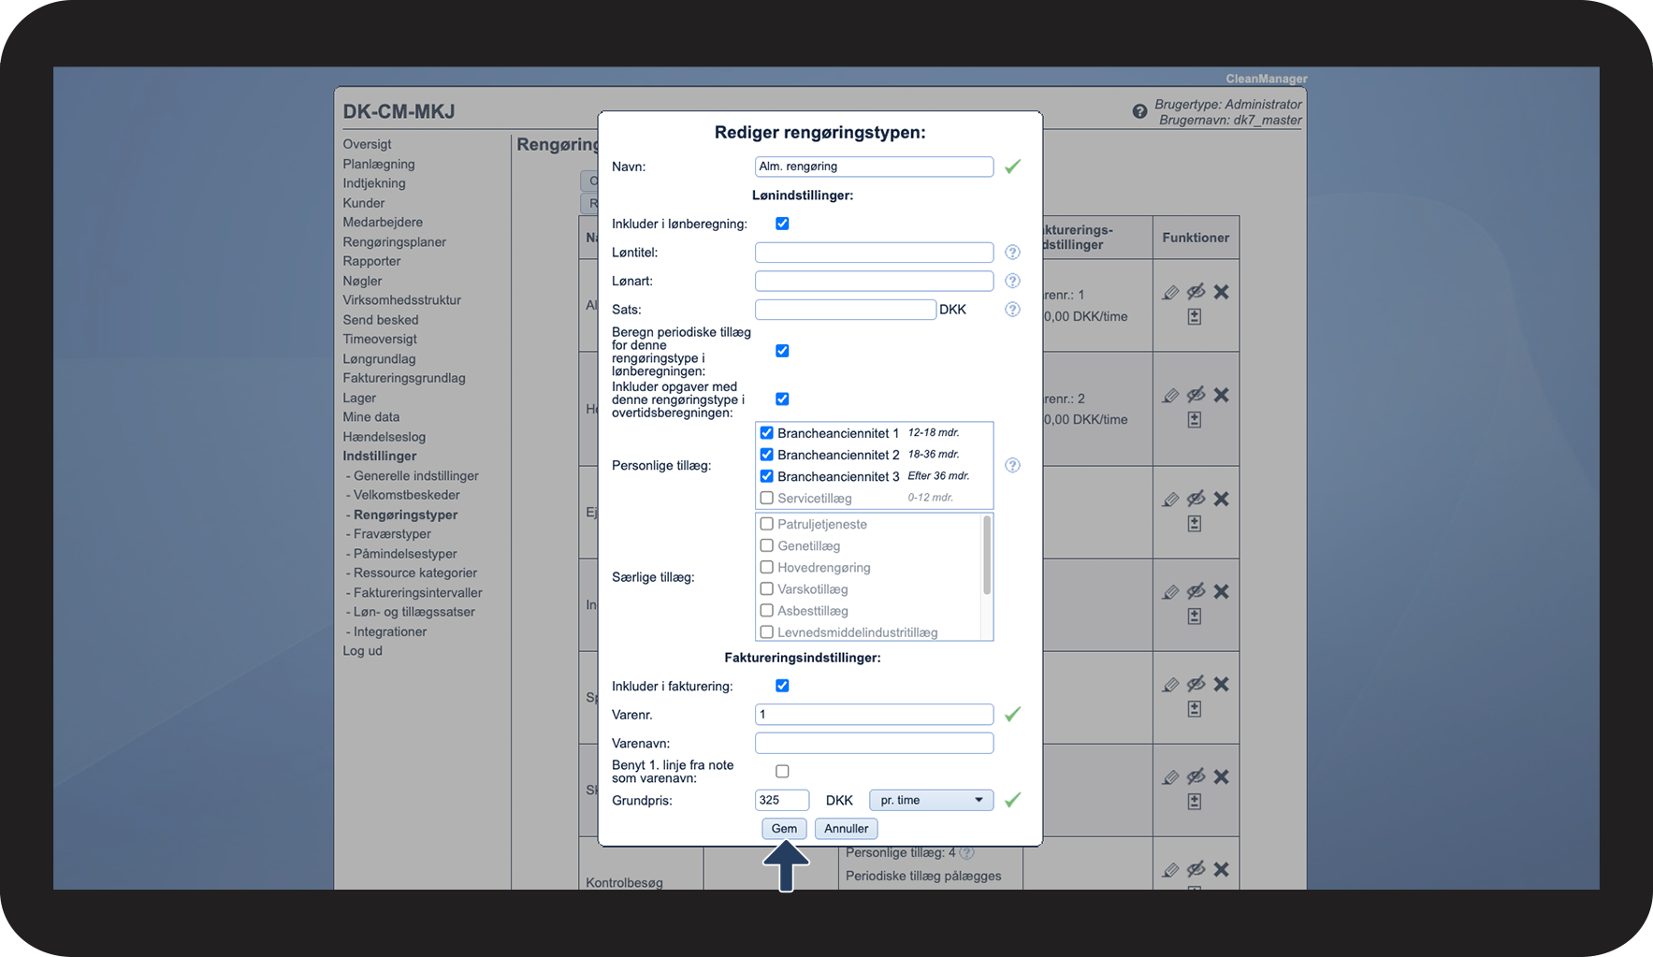This screenshot has width=1653, height=957.
Task: Click the Sats amount input field
Action: pyautogui.click(x=846, y=310)
